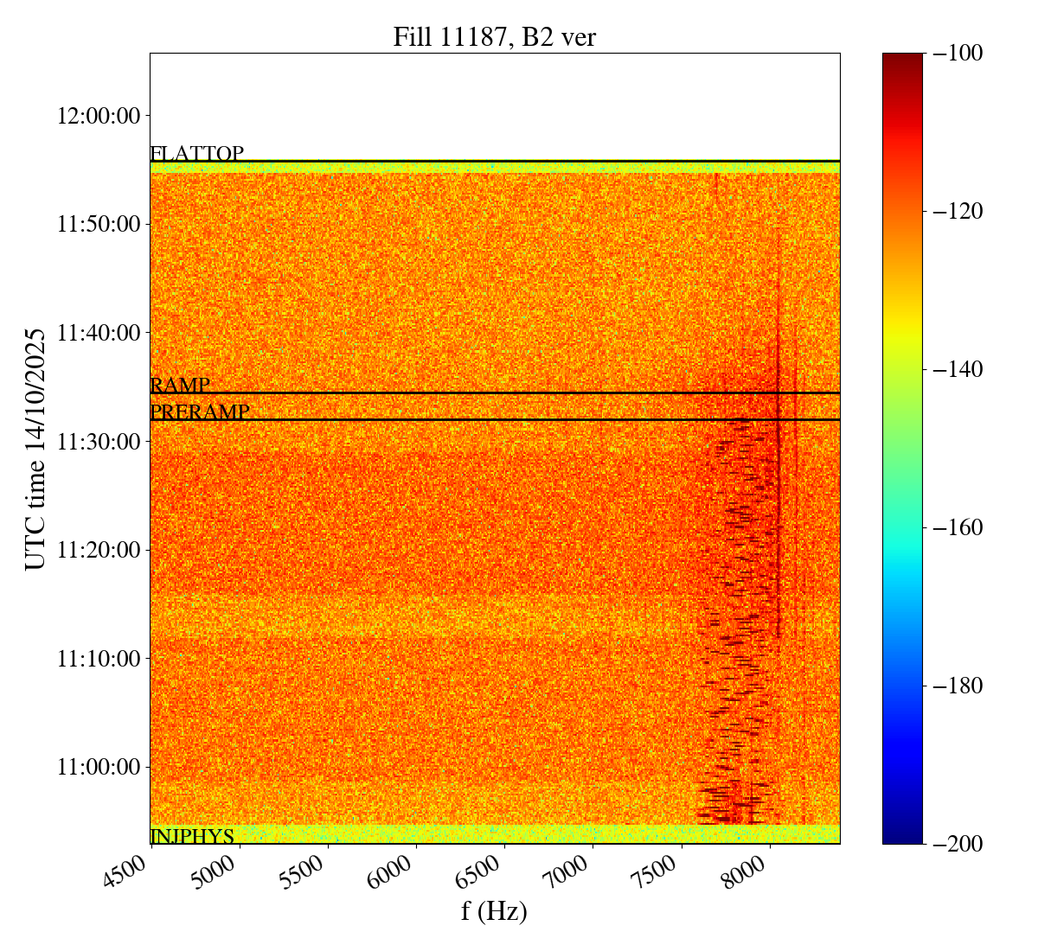This screenshot has width=1038, height=951.
Task: Click the 11:00:00 time tick label
Action: pyautogui.click(x=99, y=767)
